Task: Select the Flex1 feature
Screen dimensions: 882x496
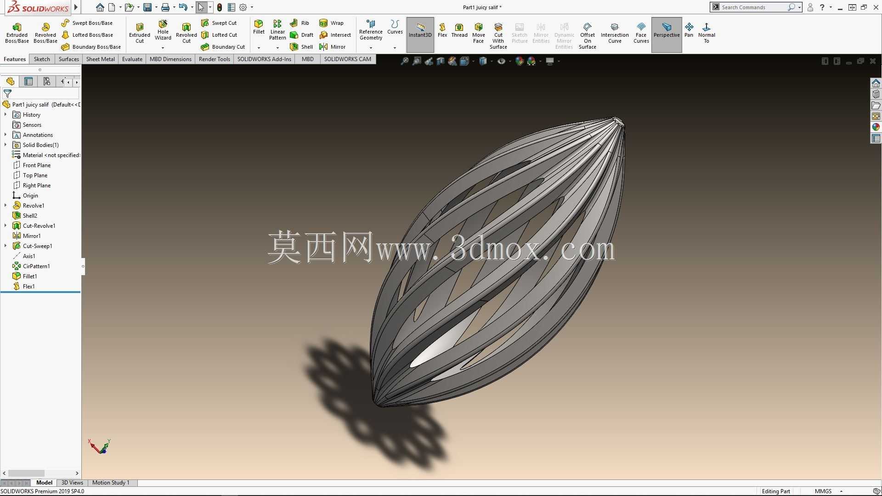Action: click(x=28, y=287)
